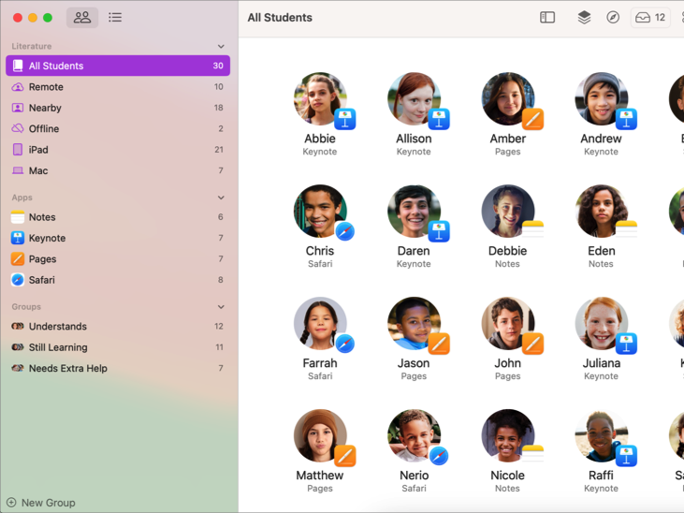684x513 pixels.
Task: Switch to student thumbnails view
Action: pyautogui.click(x=82, y=18)
